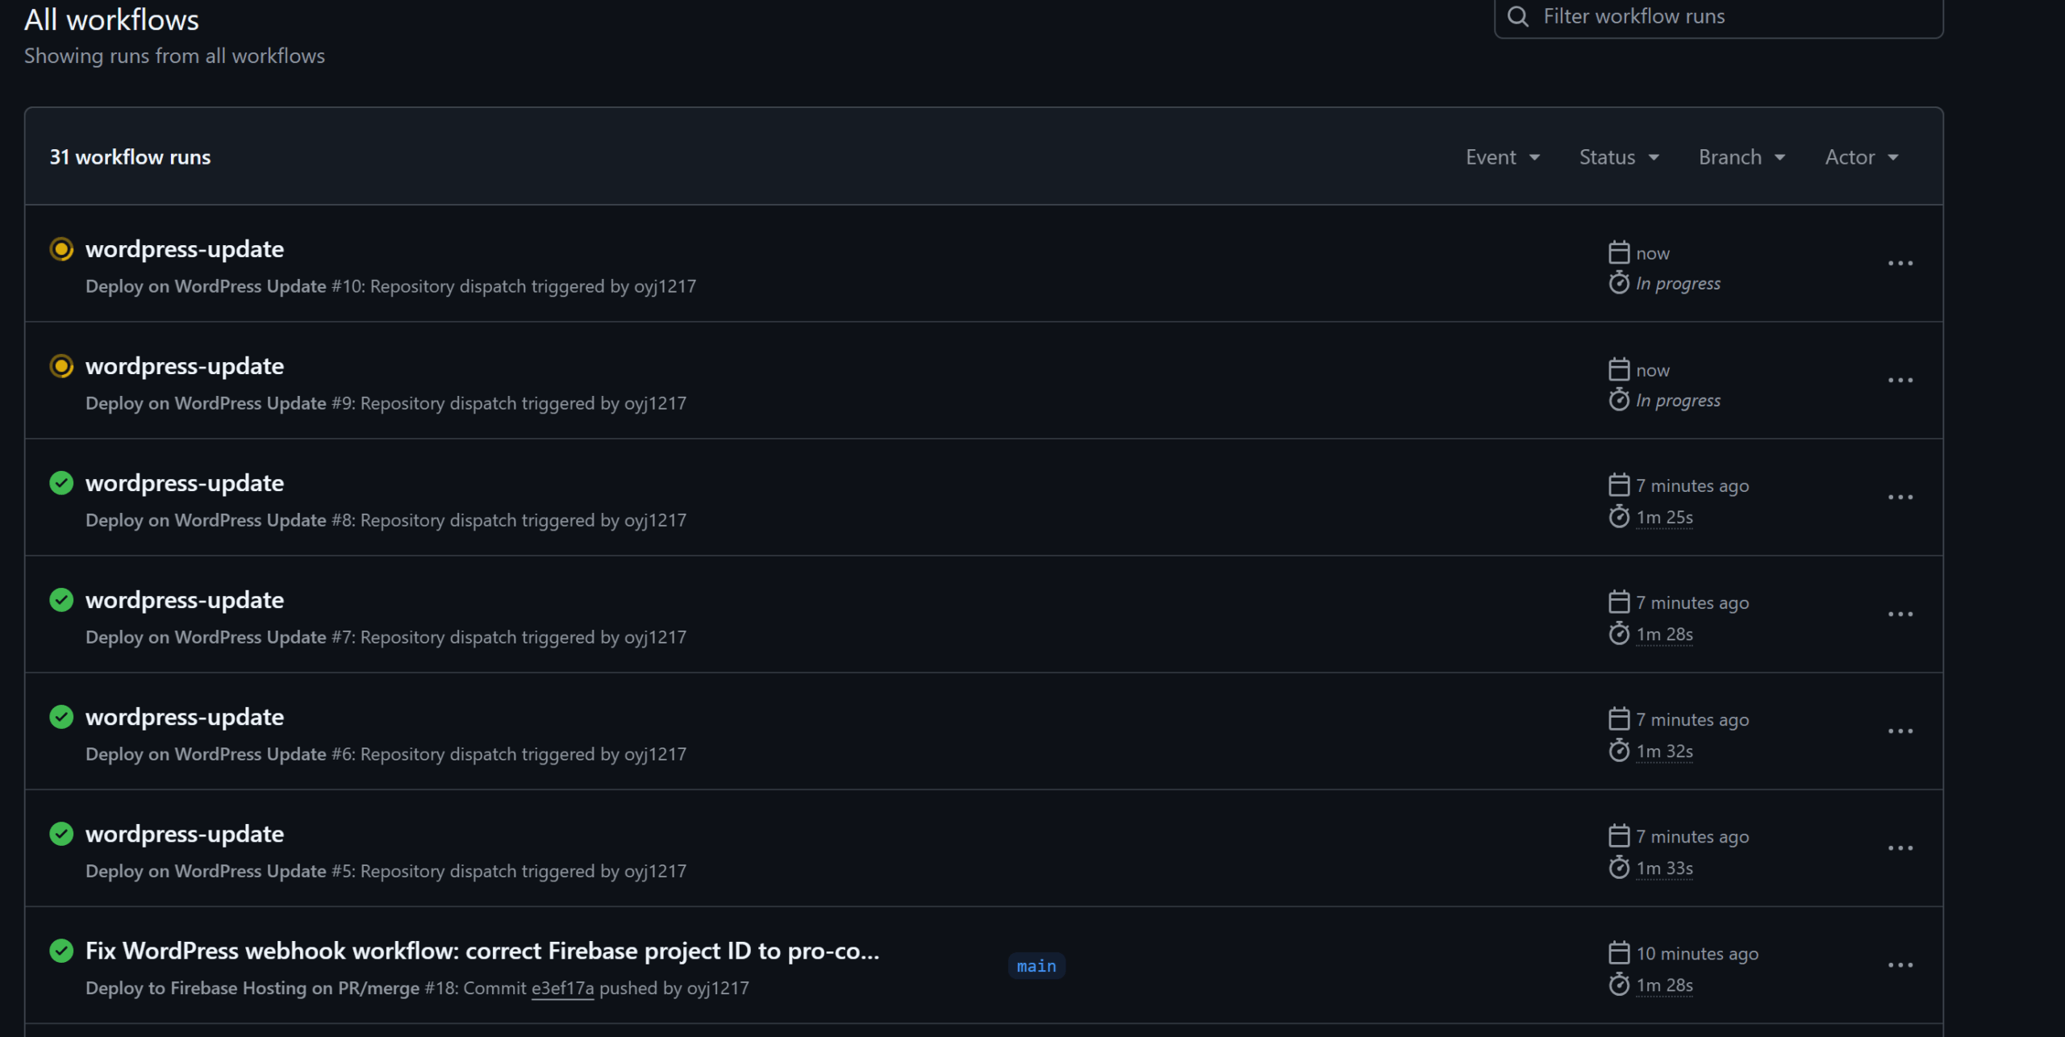
Task: Expand the Event filter dropdown
Action: point(1503,157)
